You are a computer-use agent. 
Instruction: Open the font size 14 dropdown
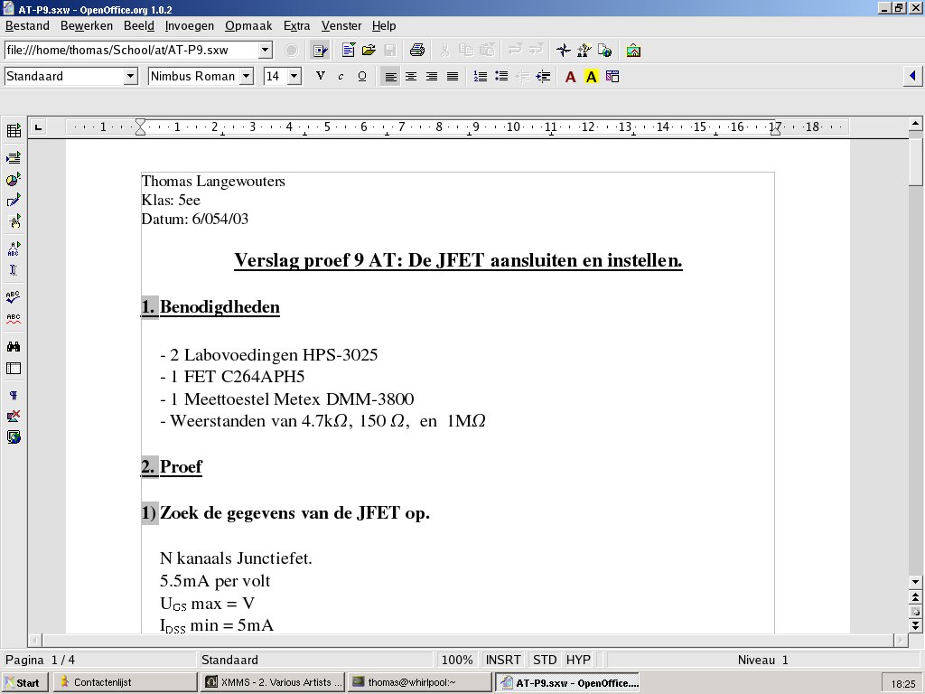click(294, 76)
